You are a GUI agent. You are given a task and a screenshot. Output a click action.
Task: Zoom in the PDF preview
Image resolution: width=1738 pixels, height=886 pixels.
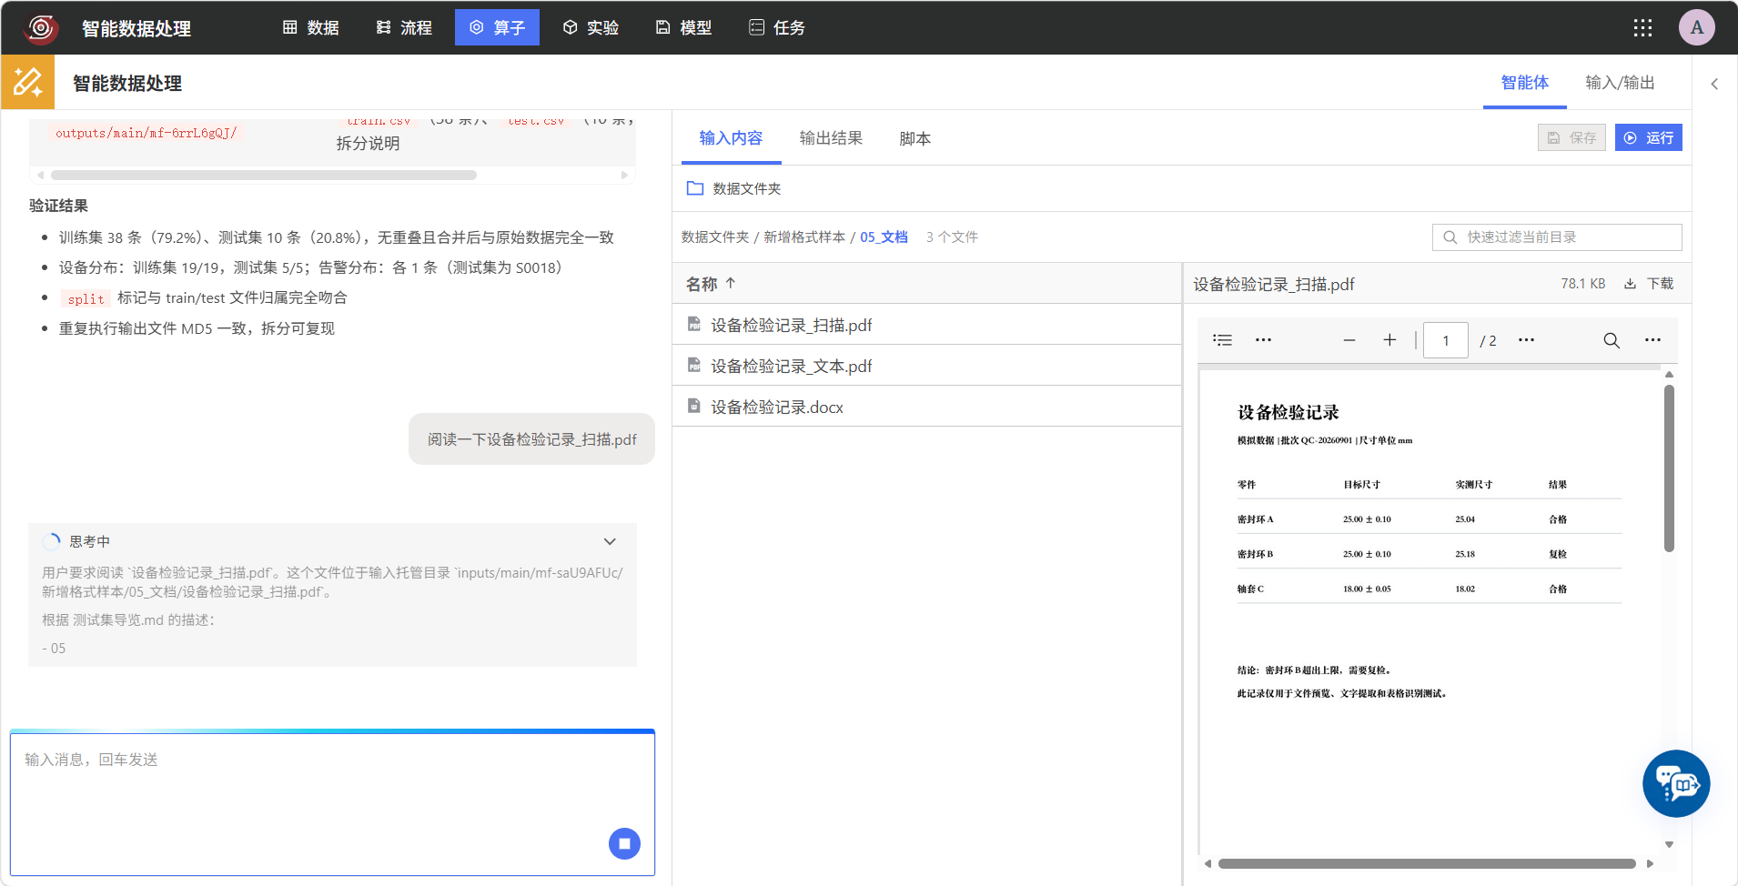pos(1389,340)
